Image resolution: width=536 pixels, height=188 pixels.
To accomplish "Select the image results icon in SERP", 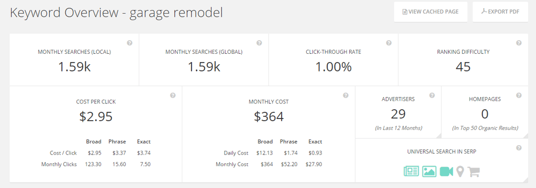I will pos(429,171).
